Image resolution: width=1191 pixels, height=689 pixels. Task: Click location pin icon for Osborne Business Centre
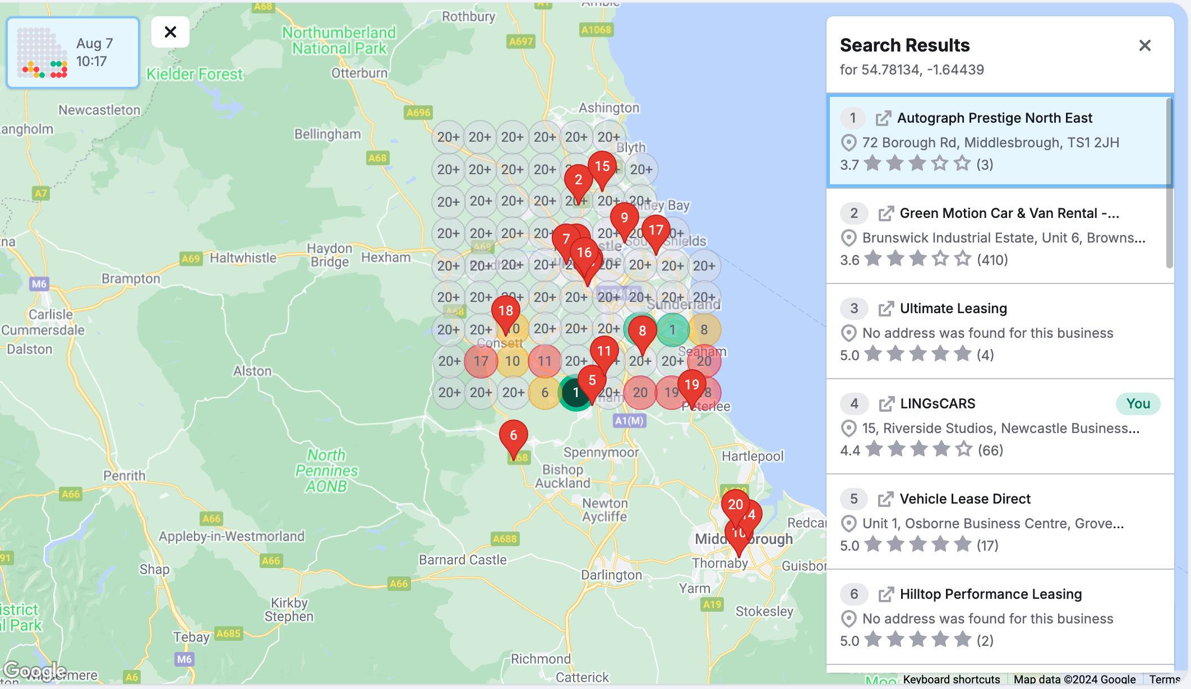pyautogui.click(x=849, y=524)
